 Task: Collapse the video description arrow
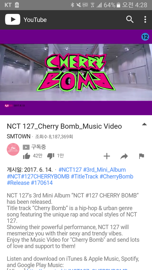tap(144, 124)
